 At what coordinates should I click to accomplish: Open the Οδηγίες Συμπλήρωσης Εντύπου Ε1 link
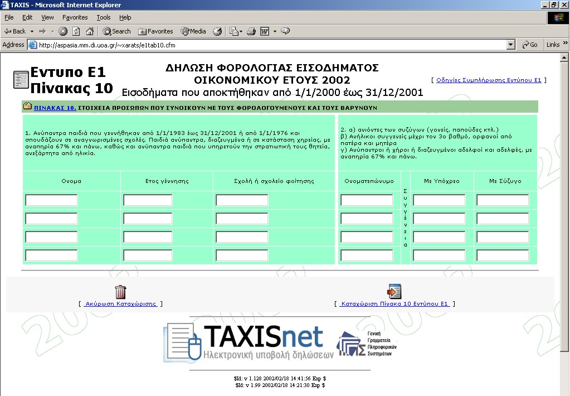coord(489,80)
